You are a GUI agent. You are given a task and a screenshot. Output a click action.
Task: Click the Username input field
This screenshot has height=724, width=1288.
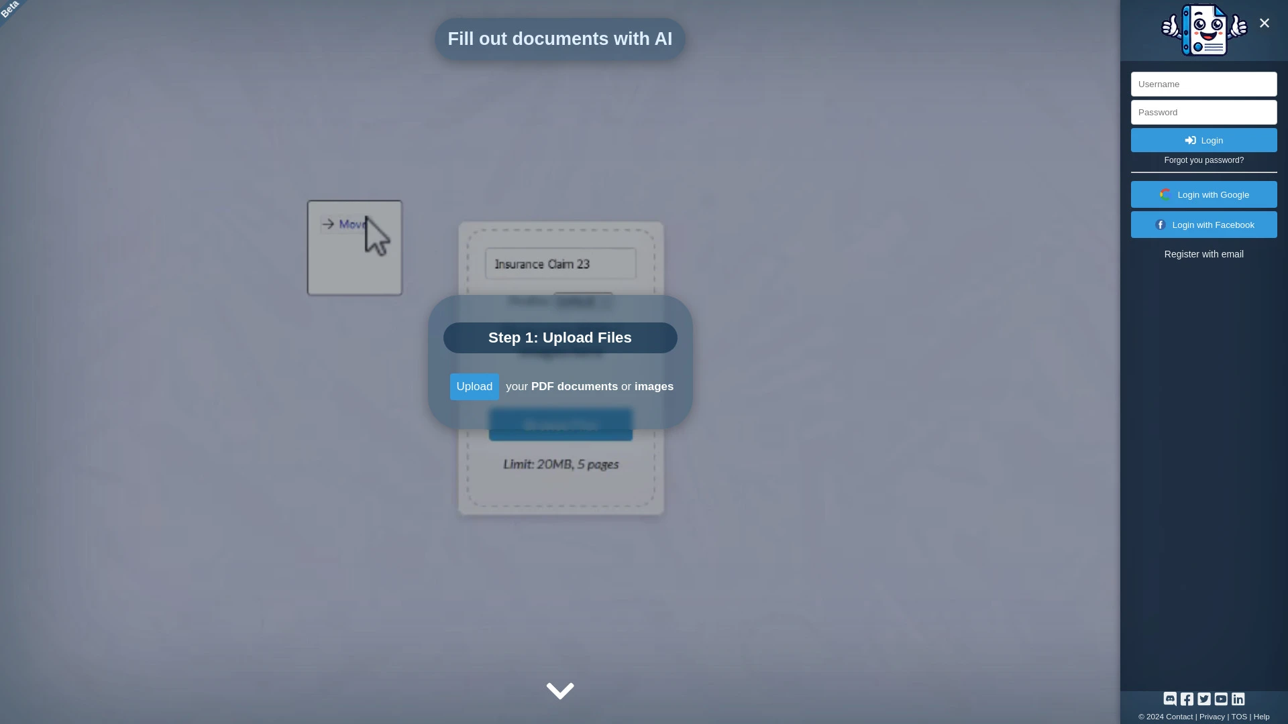(x=1203, y=84)
